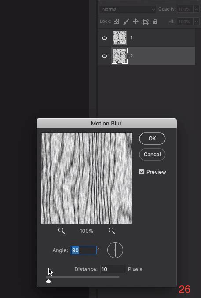Zoom in the Motion Blur preview
The image size is (201, 298).
tap(112, 231)
